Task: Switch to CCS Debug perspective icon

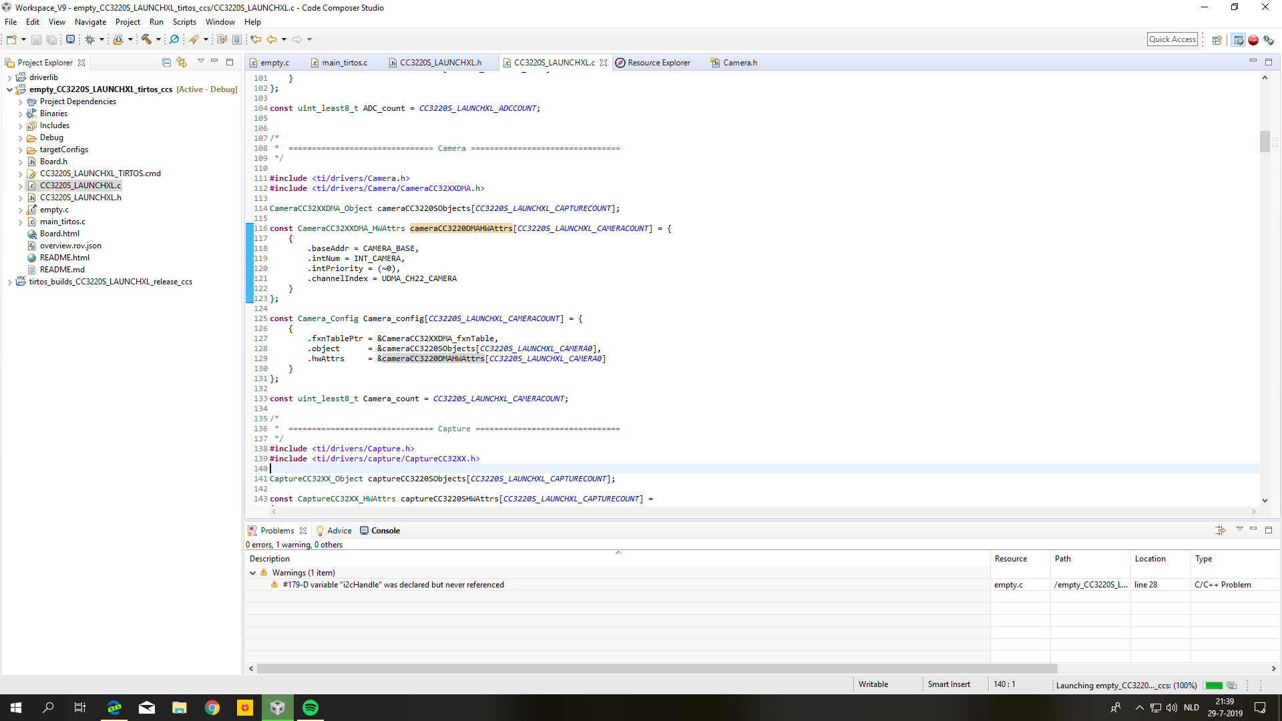Action: 1268,40
